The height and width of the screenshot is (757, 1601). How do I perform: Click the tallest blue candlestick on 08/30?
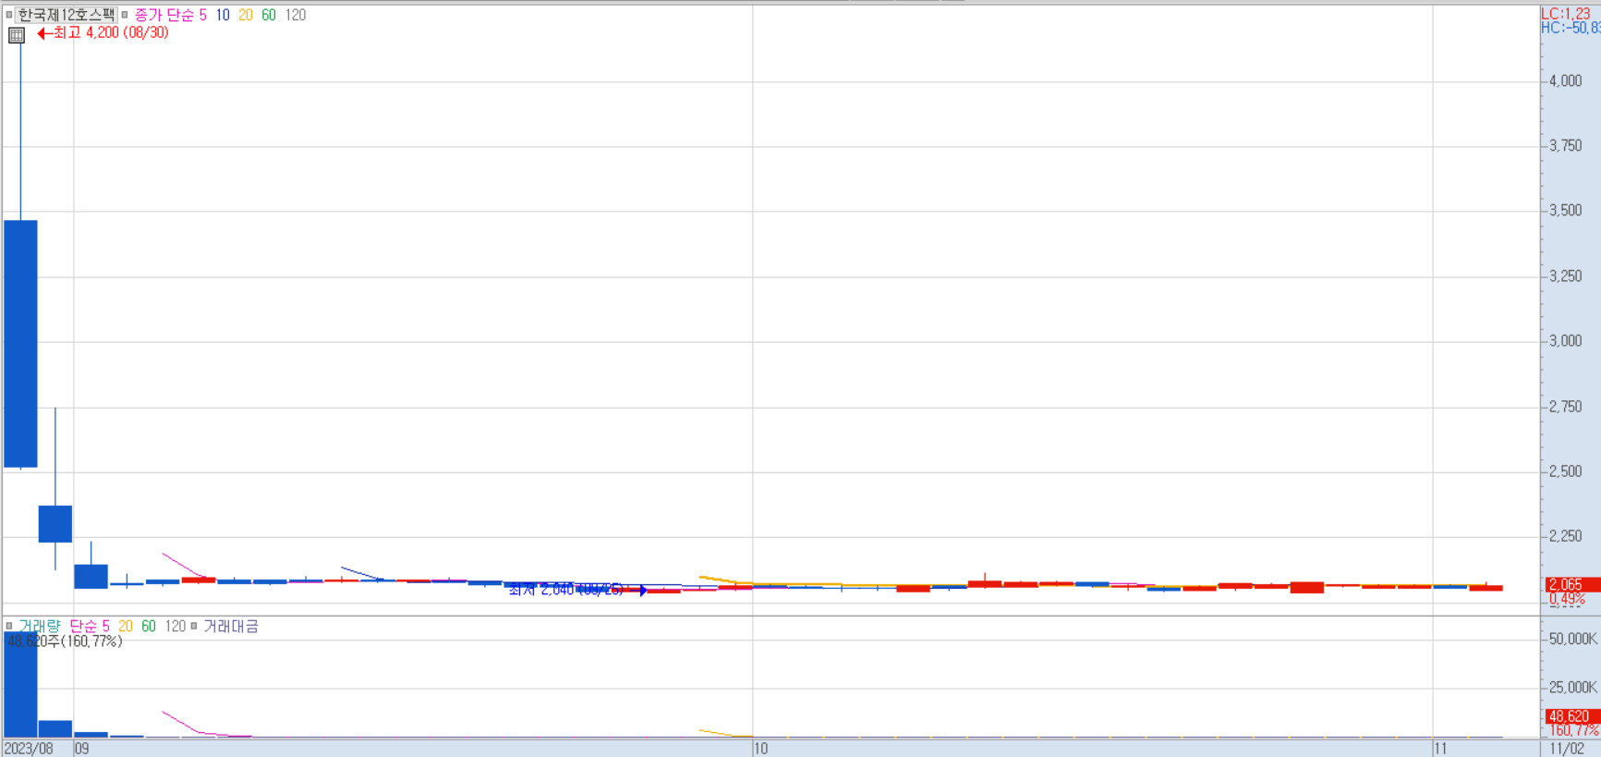20,344
